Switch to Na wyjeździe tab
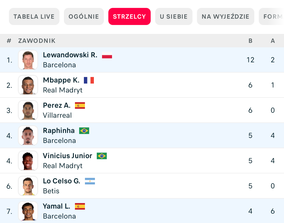This screenshot has height=223, width=284. tap(225, 17)
